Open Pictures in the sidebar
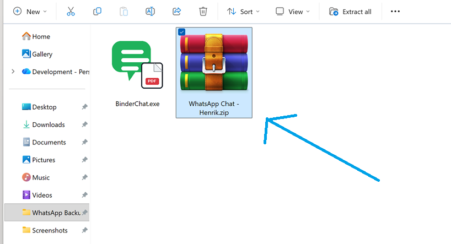 (x=39, y=160)
